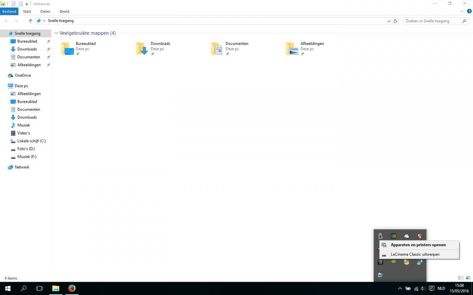The image size is (473, 295).
Task: Open the Bestand ribbon tab
Action: pyautogui.click(x=9, y=11)
